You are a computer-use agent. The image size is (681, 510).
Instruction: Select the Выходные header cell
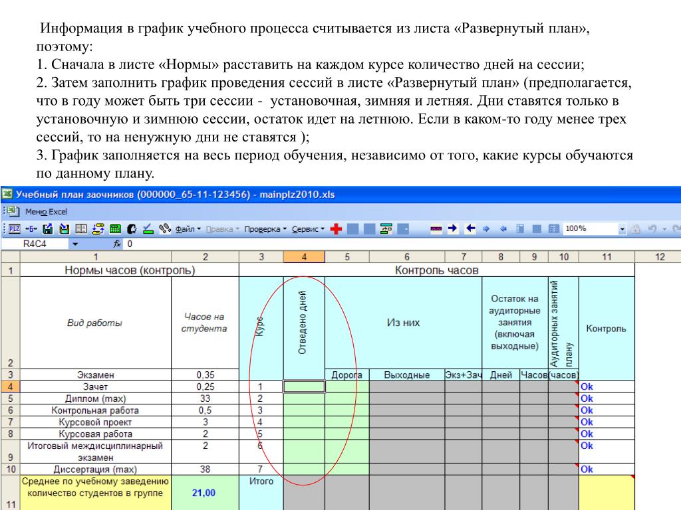pos(407,375)
